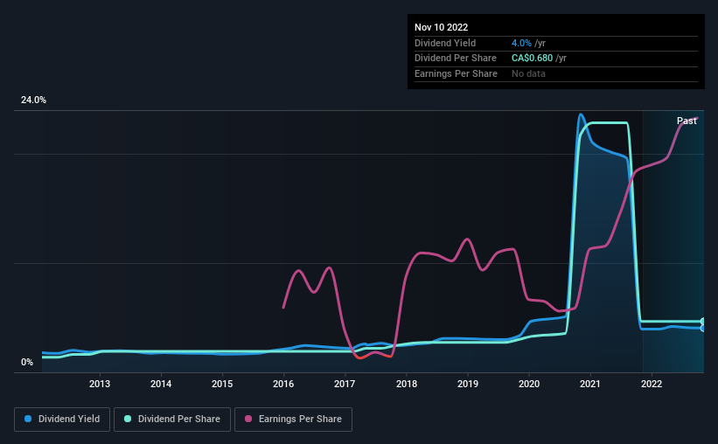This screenshot has width=718, height=444.
Task: Click the 0% y-axis label
Action: point(27,362)
